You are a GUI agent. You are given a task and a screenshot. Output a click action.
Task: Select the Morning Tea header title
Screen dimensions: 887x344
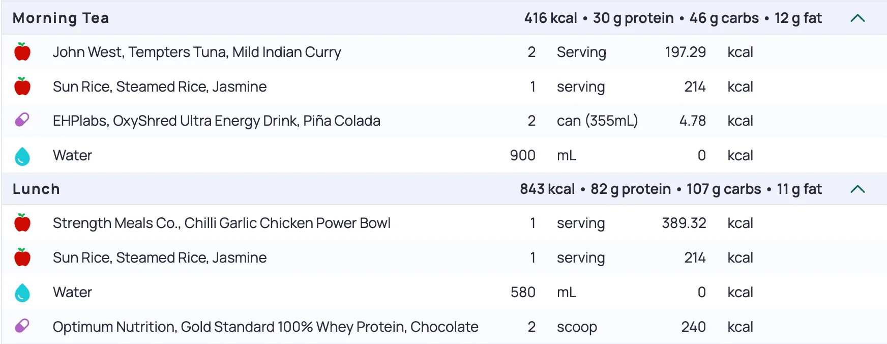point(61,18)
